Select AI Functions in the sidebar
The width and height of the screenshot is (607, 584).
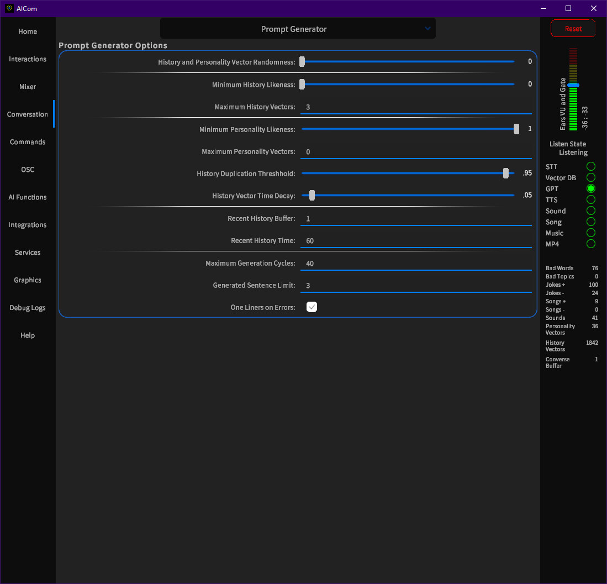pyautogui.click(x=27, y=197)
